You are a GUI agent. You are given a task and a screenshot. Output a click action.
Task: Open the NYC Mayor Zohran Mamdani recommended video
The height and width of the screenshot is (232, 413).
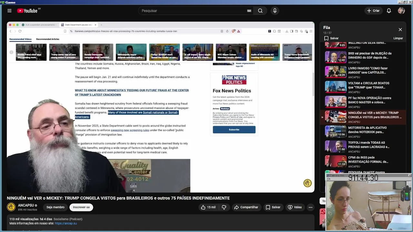coord(231,52)
